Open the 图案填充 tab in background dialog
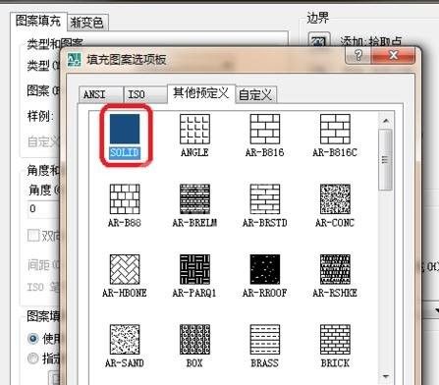Screen dimensions: 439x385 click(x=38, y=22)
